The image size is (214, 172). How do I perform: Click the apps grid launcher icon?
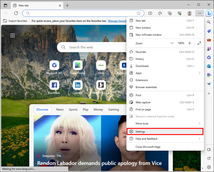coord(13,35)
